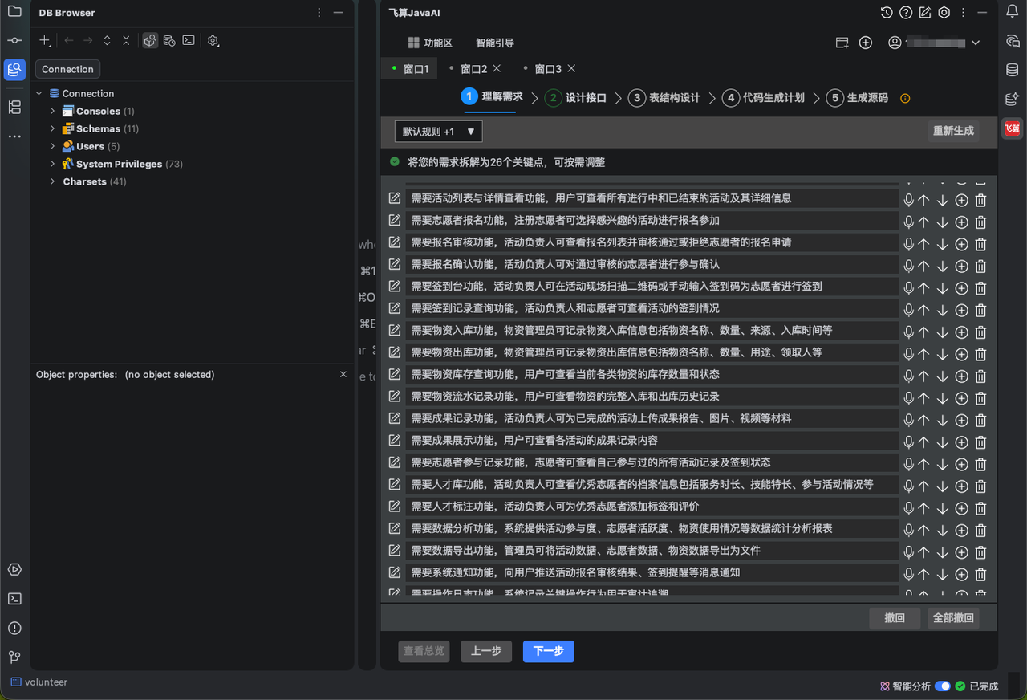This screenshot has width=1027, height=700.
Task: Open the Git version control window
Action: point(14,657)
